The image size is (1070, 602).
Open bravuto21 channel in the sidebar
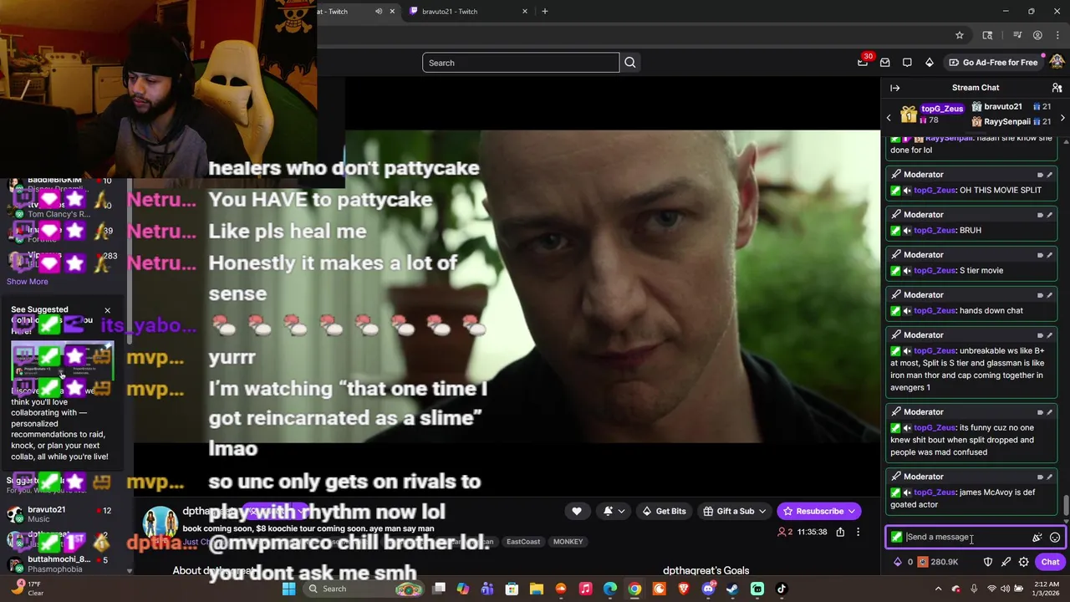(59, 514)
